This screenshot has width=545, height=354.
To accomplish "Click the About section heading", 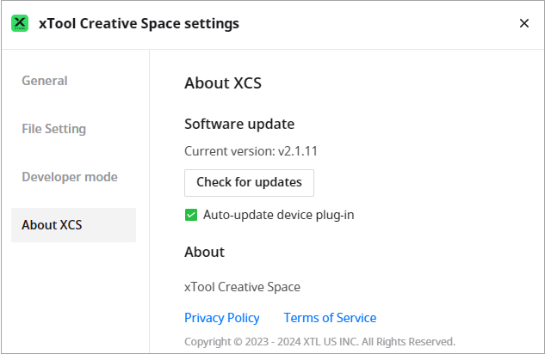I will pos(204,252).
